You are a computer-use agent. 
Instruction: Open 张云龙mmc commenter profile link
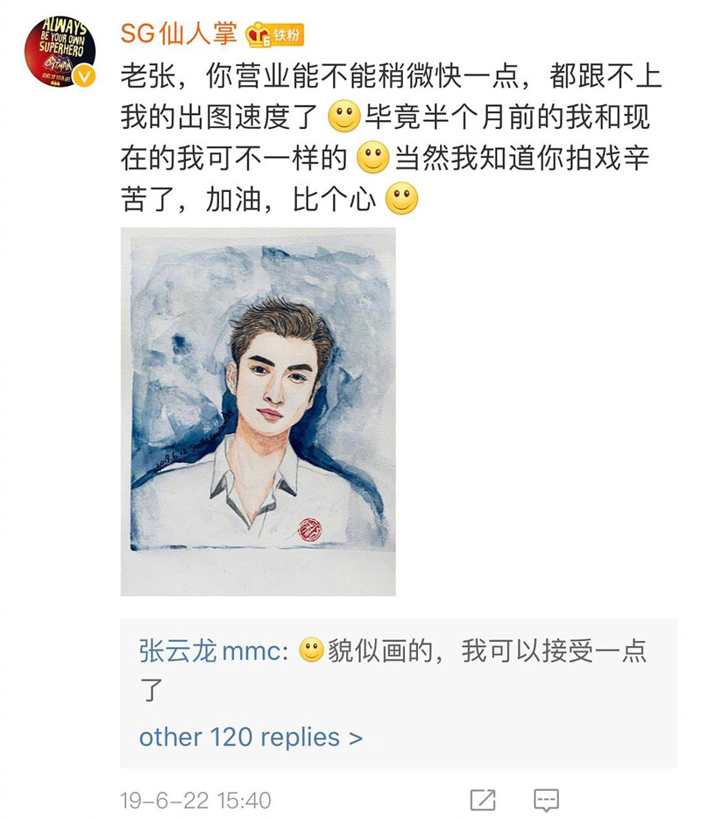pyautogui.click(x=212, y=652)
